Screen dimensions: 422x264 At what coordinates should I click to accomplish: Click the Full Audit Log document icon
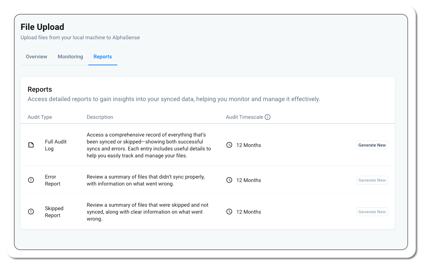(31, 145)
